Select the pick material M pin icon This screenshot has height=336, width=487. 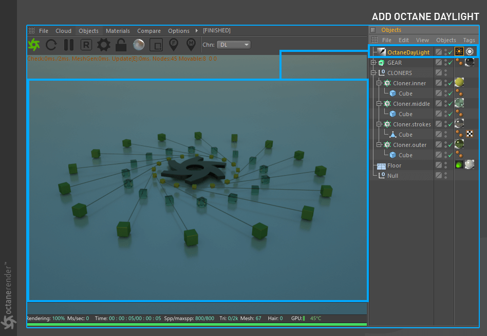pyautogui.click(x=191, y=45)
